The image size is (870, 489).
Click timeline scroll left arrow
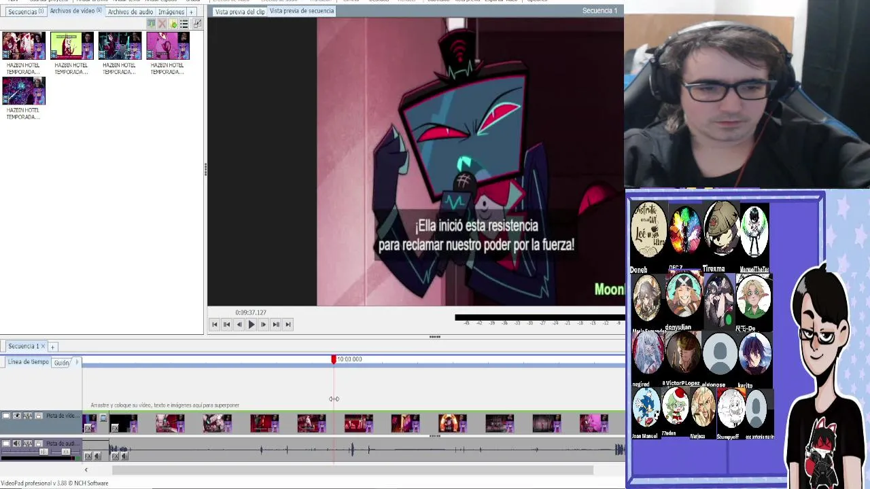[86, 470]
